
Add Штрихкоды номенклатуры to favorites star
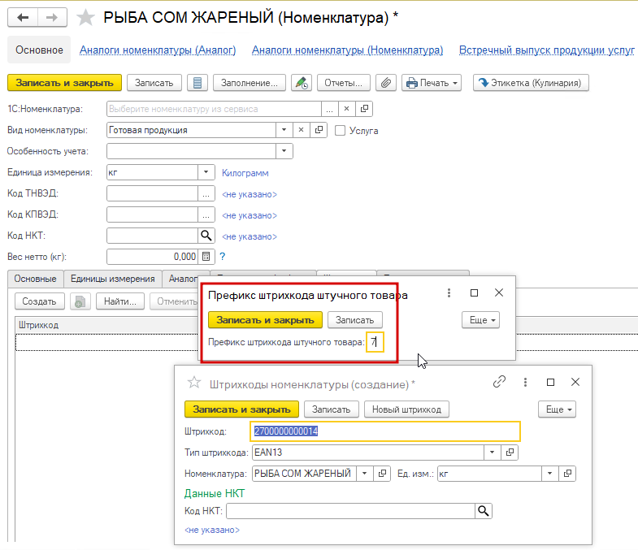point(194,383)
